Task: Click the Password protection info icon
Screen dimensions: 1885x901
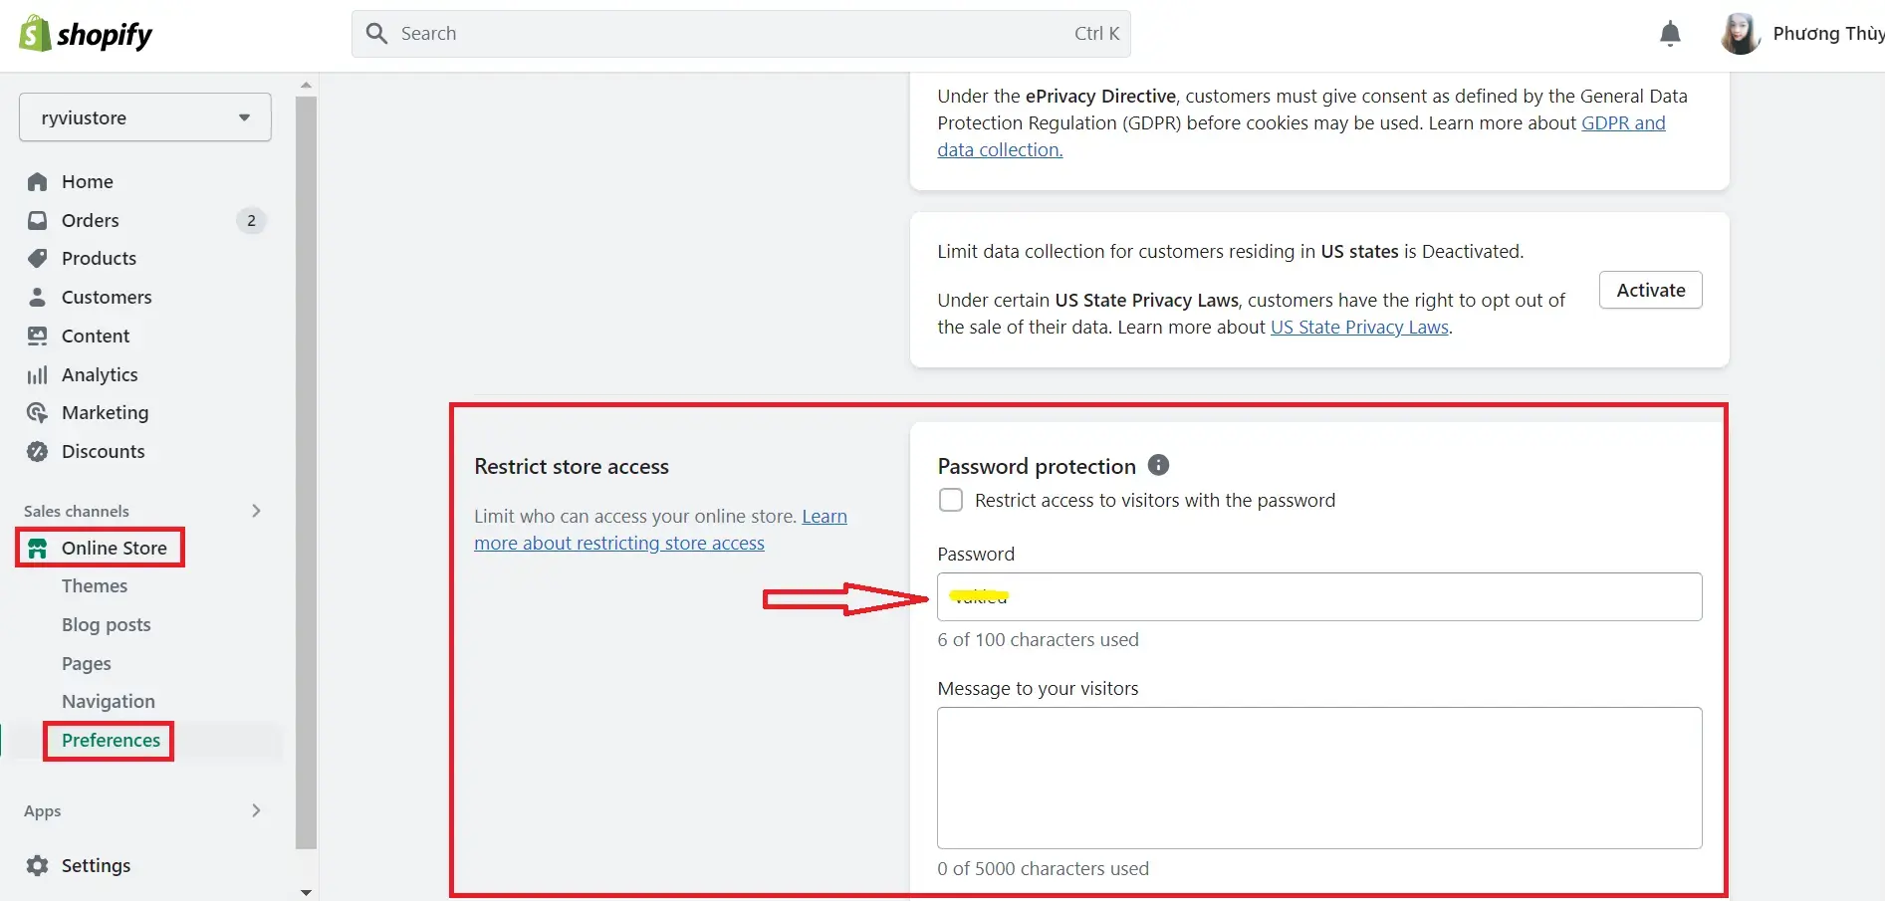Action: click(x=1158, y=465)
